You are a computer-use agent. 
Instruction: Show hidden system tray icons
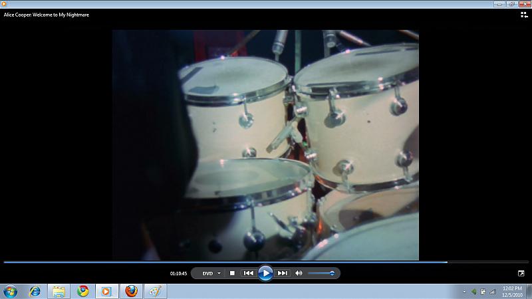(464, 292)
